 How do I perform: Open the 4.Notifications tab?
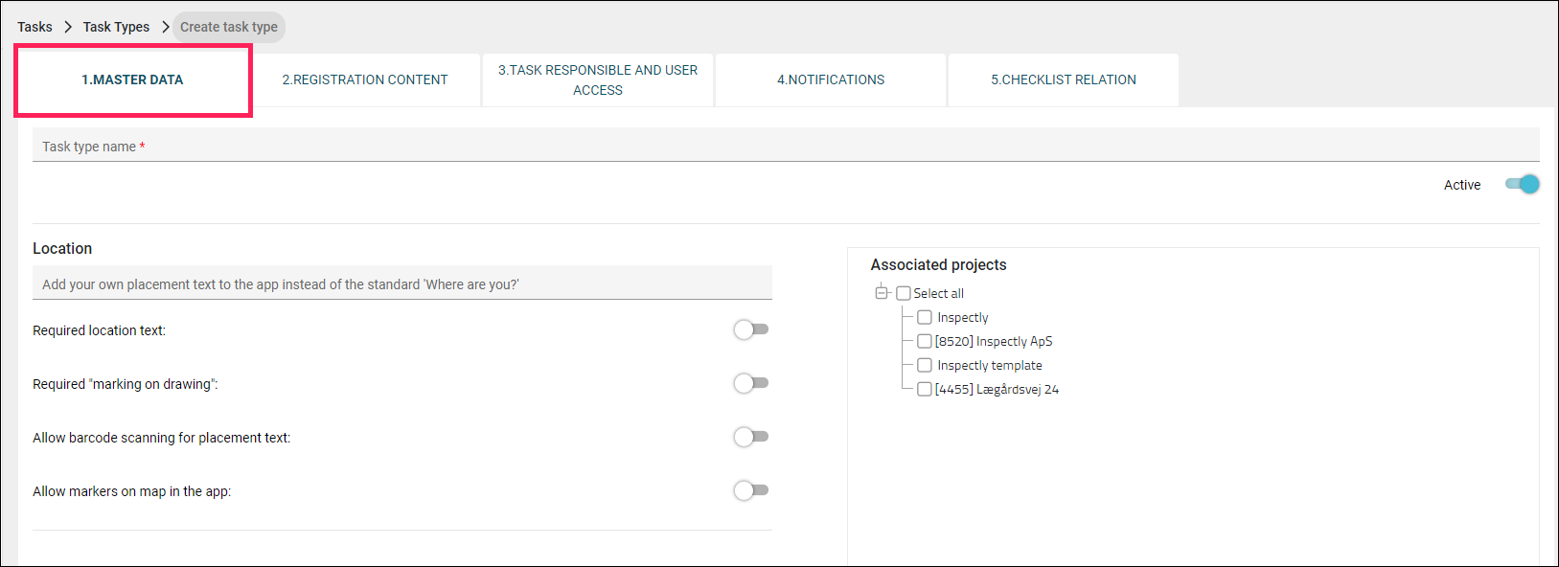click(831, 79)
